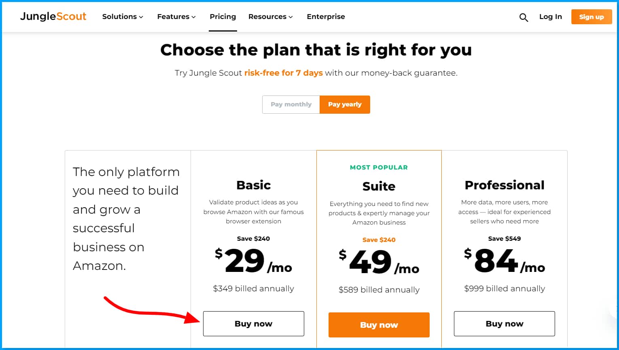The height and width of the screenshot is (350, 619).
Task: Click the Basic plan heading
Action: tap(253, 185)
